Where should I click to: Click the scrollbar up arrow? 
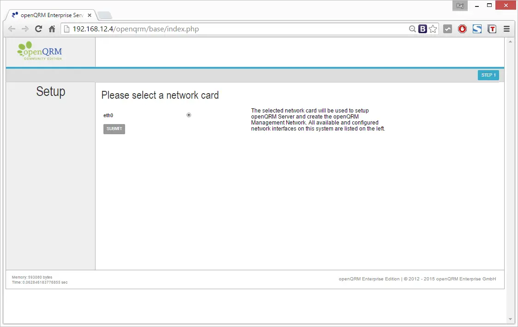click(511, 42)
